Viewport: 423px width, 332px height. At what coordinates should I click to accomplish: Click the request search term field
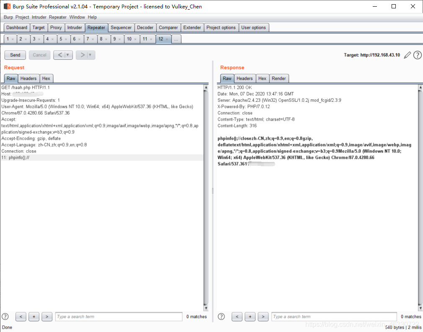tap(119, 317)
